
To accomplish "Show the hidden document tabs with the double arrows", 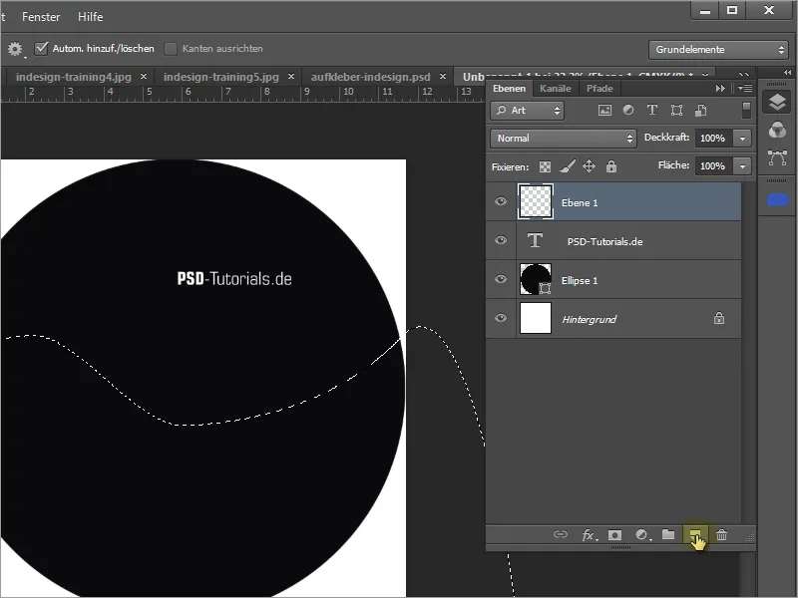I will [x=743, y=75].
